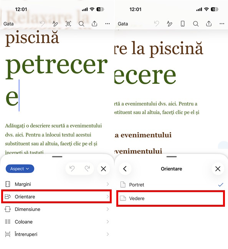Tap the Margini page icon

(x=8, y=184)
